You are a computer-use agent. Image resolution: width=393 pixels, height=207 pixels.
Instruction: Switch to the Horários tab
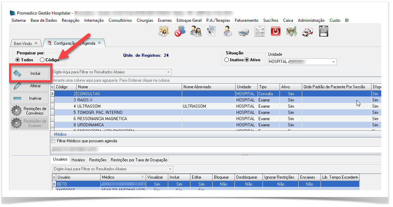pos(78,160)
